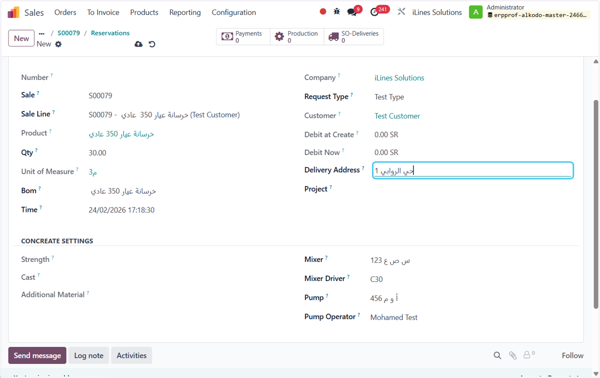Click the help mark next to Pump Operator
The image size is (600, 378).
(358, 314)
